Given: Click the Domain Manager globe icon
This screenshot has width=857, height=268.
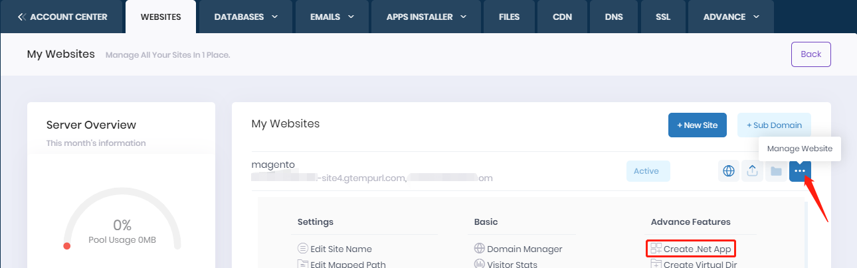Looking at the screenshot, I should point(479,249).
